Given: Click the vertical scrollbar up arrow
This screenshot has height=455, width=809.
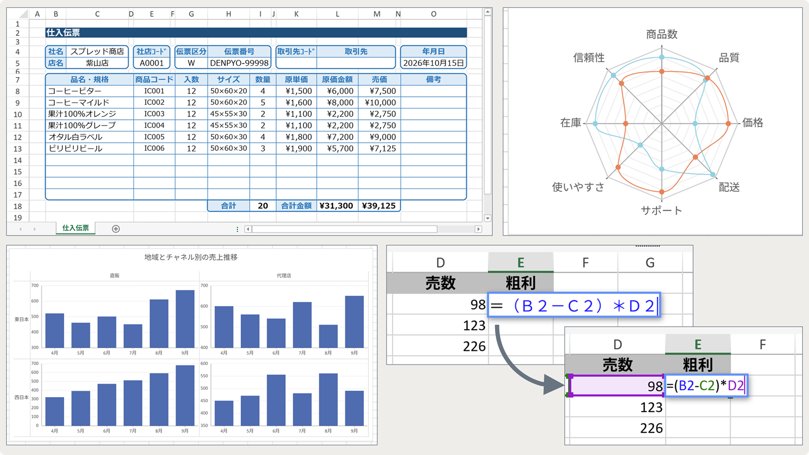Looking at the screenshot, I should (488, 12).
